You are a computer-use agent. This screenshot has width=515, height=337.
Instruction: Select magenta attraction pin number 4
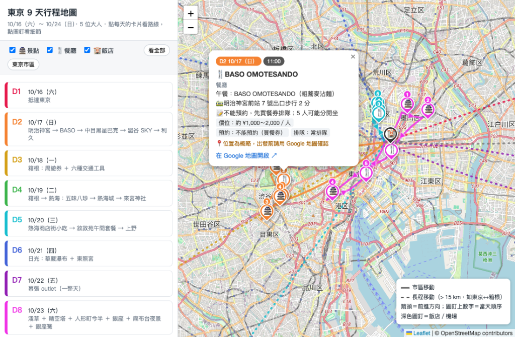click(332, 190)
